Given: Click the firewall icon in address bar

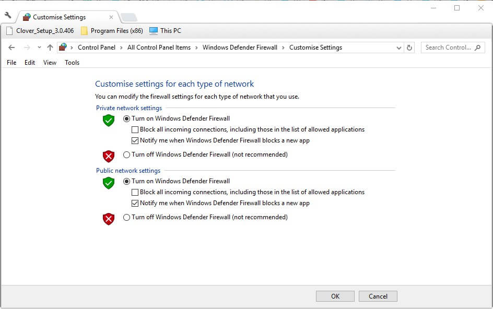Looking at the screenshot, I should (63, 47).
